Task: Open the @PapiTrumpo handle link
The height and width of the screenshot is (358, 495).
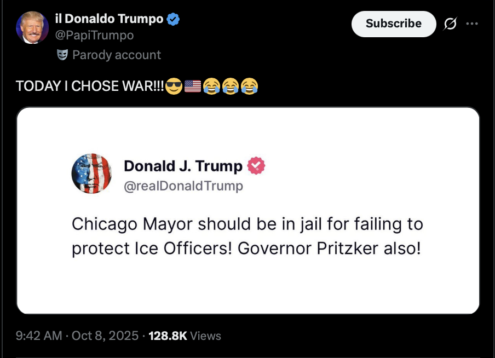Action: [x=94, y=35]
